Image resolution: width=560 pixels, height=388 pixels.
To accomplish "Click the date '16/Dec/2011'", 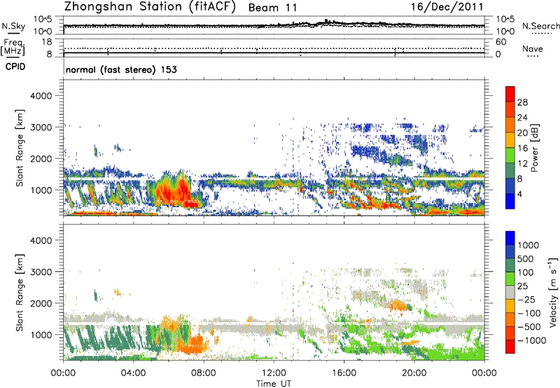I will point(447,7).
